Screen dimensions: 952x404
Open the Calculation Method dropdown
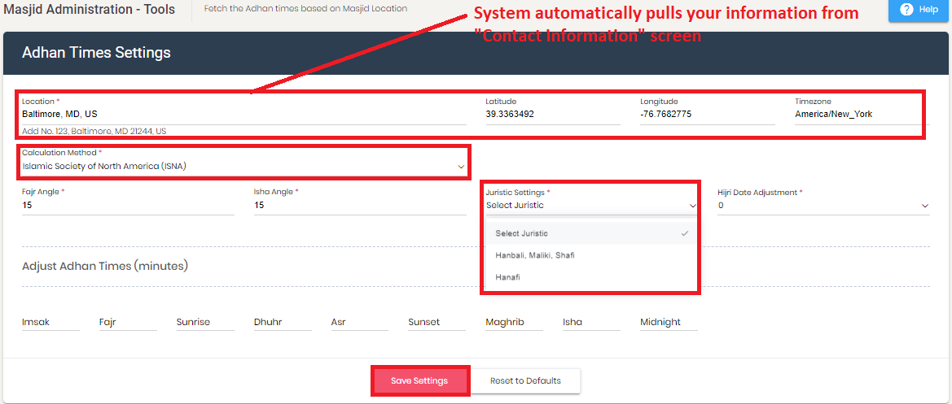(x=244, y=166)
